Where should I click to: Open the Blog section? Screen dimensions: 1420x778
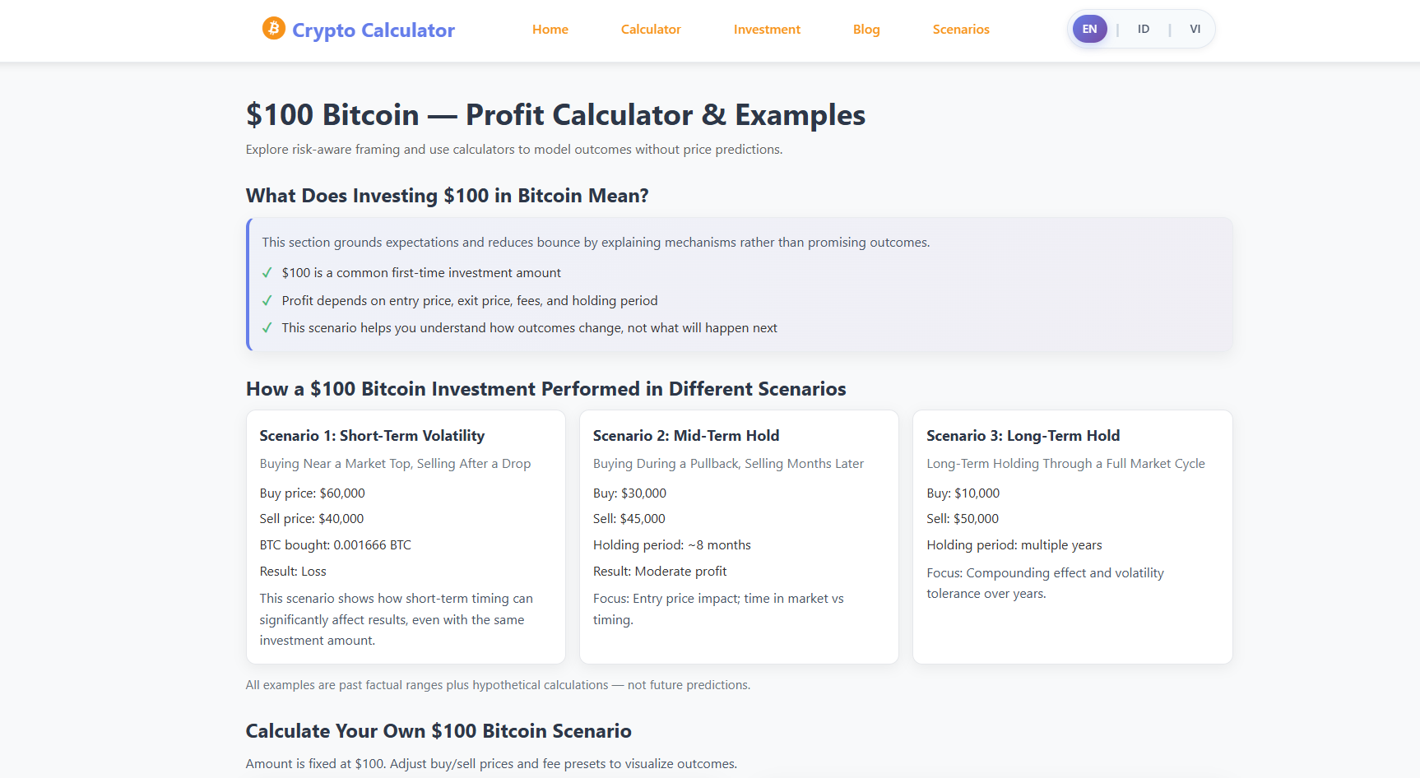865,29
